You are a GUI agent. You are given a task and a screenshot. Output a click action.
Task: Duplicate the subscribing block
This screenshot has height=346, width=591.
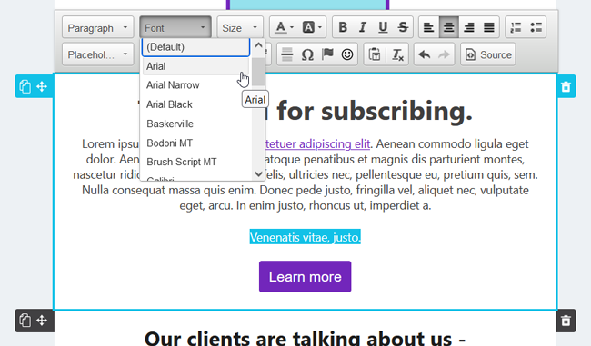point(25,86)
